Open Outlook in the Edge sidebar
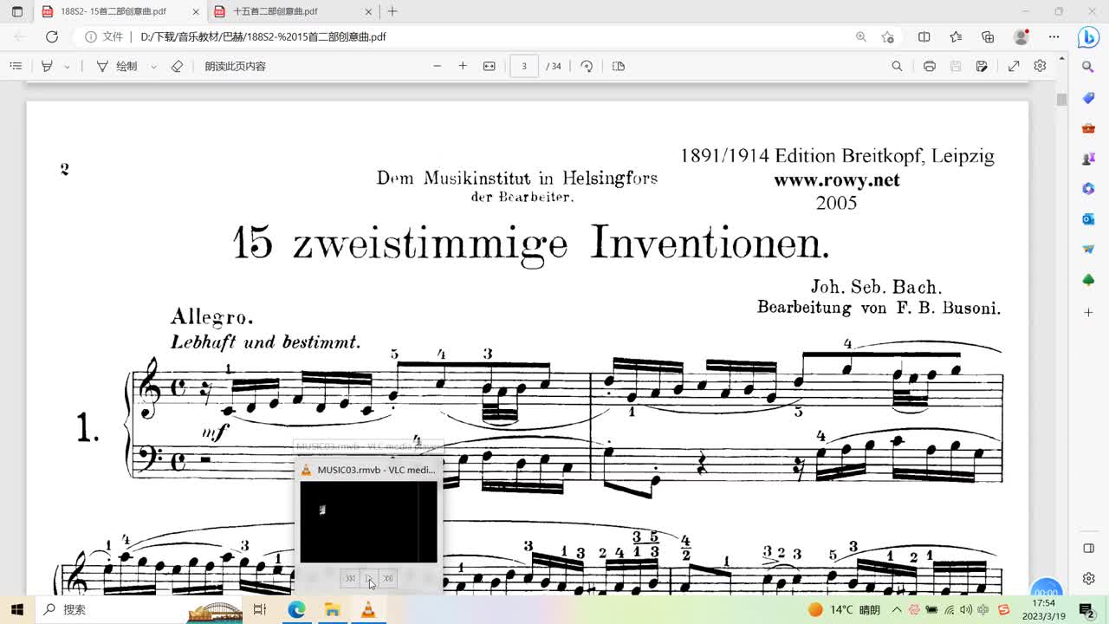The image size is (1109, 624). (1088, 219)
